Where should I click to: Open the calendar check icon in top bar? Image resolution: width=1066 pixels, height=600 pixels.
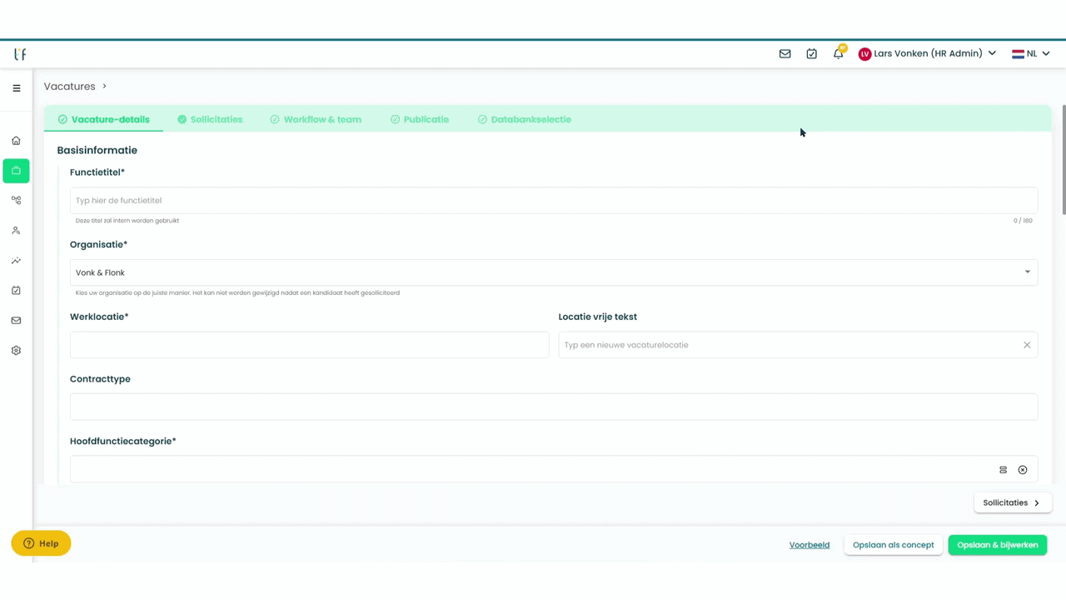pyautogui.click(x=811, y=53)
